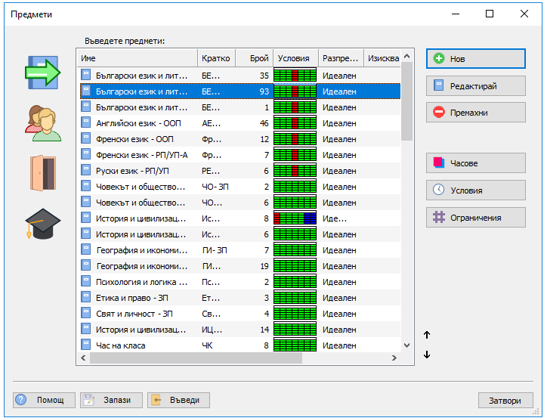
Task: Select the door classrooms icon in sidebar
Action: [x=43, y=172]
